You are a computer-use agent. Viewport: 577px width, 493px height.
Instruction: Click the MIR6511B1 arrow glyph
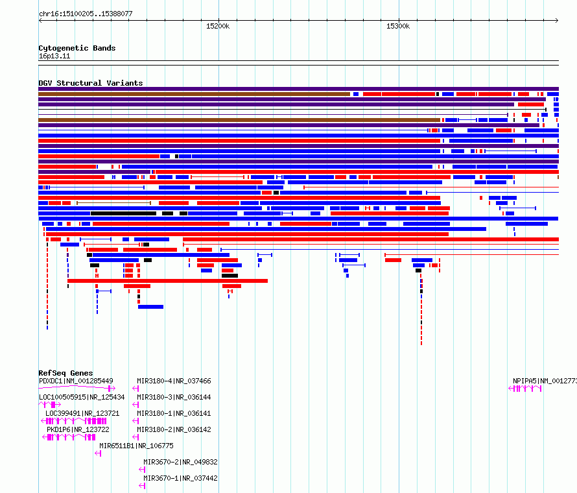[98, 453]
